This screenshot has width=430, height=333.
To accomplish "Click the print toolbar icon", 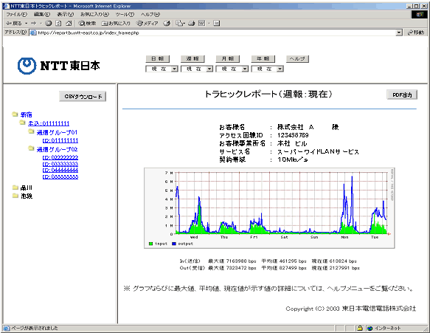I will tap(192, 24).
